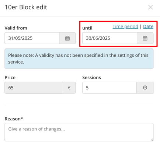Click the until label text
This screenshot has height=151, width=160.
(87, 28)
